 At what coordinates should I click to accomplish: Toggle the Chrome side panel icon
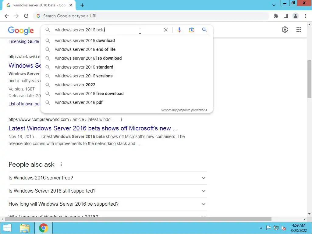pyautogui.click(x=286, y=16)
